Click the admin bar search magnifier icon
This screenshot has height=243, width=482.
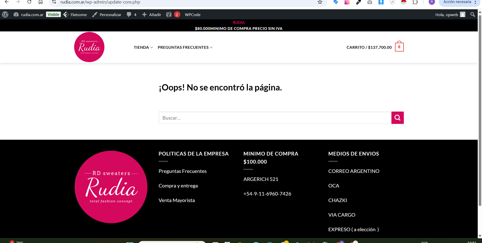click(x=472, y=15)
